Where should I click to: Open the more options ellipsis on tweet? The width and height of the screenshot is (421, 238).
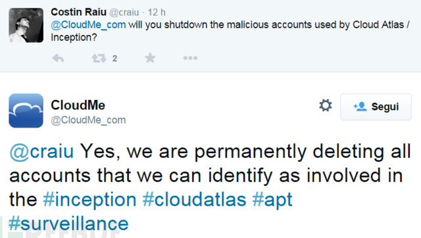190,58
